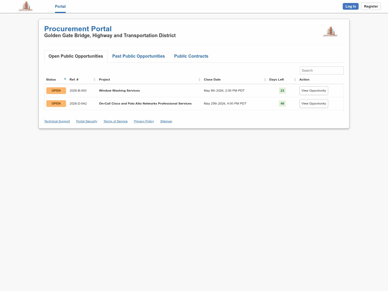Switch to Past Public Opportunities tab
Screen dimensions: 388x291
tap(138, 56)
